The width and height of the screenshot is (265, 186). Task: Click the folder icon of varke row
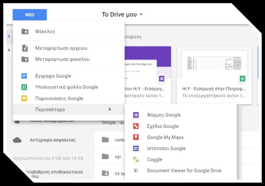coord(105,140)
